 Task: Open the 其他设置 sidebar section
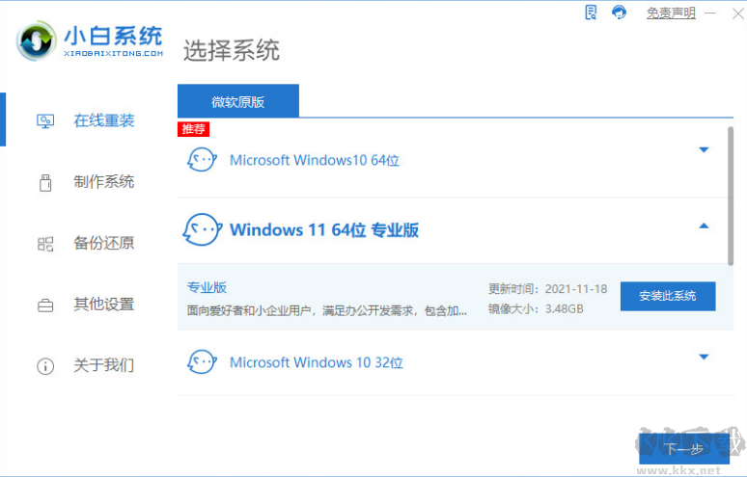tap(103, 304)
